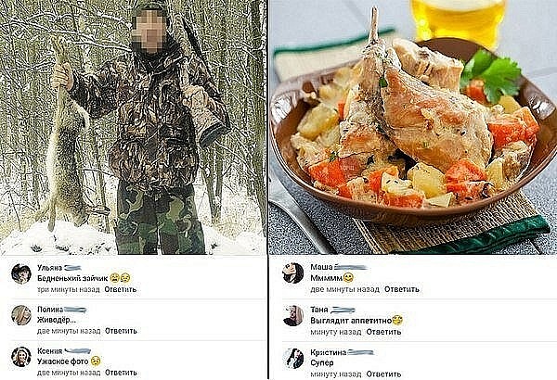Viewport: 557px width, 380px height.
Task: Click smiley emoji after Ммммм comment
Action: point(349,277)
